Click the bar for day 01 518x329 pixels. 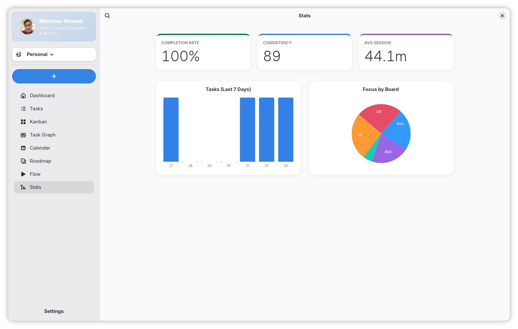click(x=267, y=130)
